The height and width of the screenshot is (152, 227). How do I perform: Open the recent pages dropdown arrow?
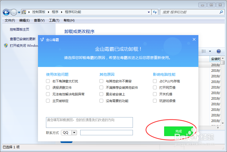(x=19, y=12)
